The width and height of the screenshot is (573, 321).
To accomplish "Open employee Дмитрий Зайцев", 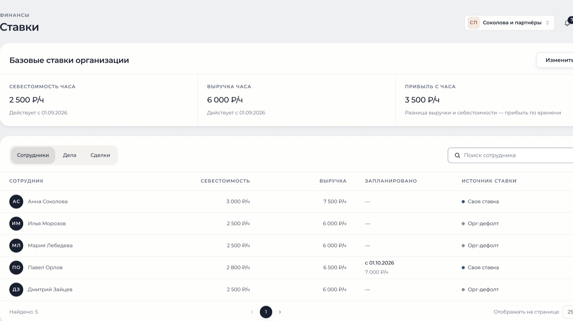I will [50, 289].
